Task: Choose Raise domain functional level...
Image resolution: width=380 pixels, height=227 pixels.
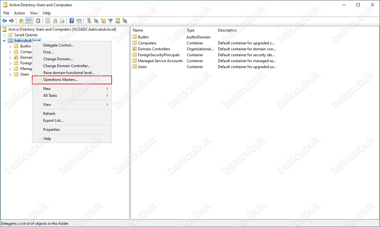Action: coord(72,73)
